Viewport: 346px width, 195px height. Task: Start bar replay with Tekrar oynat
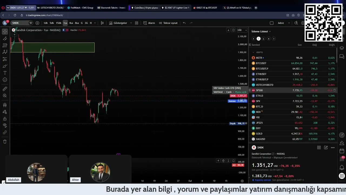pos(168,23)
